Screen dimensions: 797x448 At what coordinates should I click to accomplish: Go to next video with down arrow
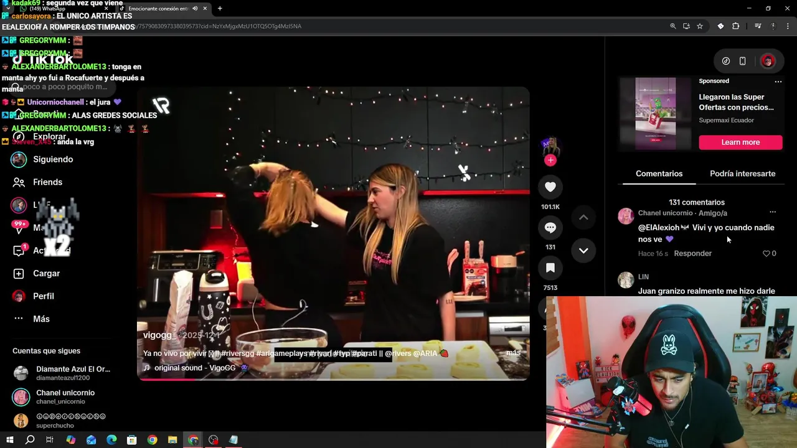pos(583,250)
